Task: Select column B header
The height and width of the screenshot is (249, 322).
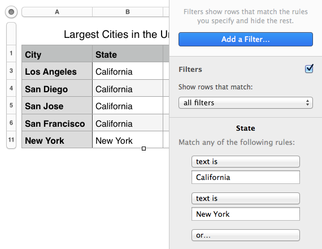Action: [x=128, y=12]
